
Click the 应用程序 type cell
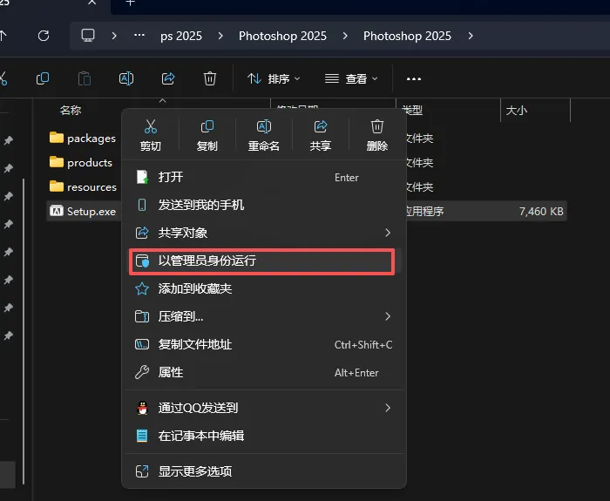click(424, 212)
